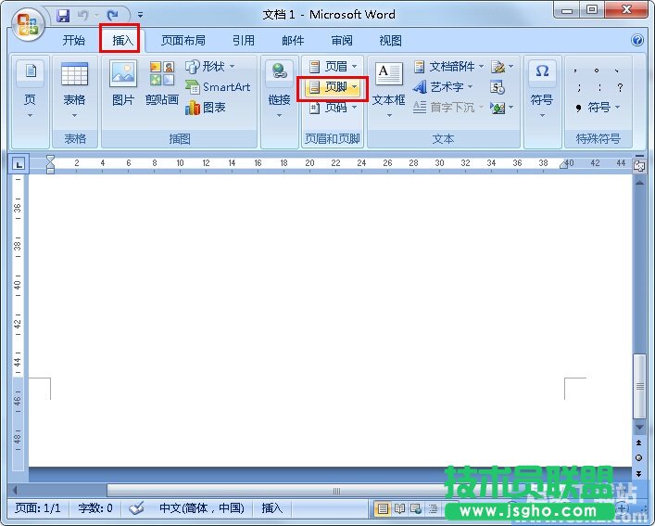655x526 pixels.
Task: Open the 页 pages dropdown button
Action: click(x=30, y=89)
